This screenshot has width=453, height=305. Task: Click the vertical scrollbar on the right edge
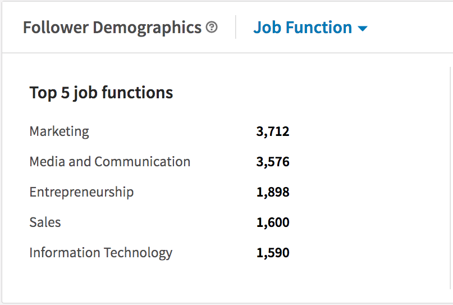pos(451,178)
